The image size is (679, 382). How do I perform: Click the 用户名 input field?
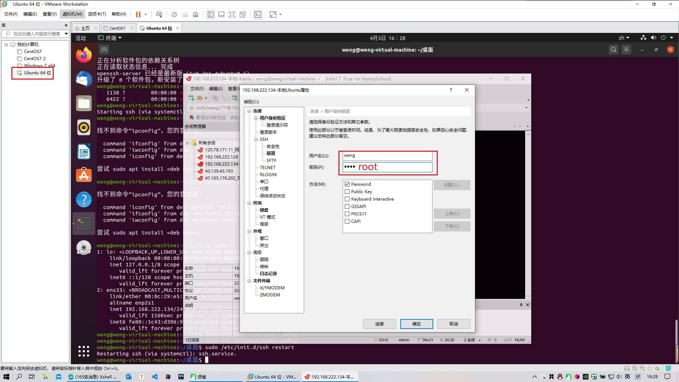click(x=387, y=156)
